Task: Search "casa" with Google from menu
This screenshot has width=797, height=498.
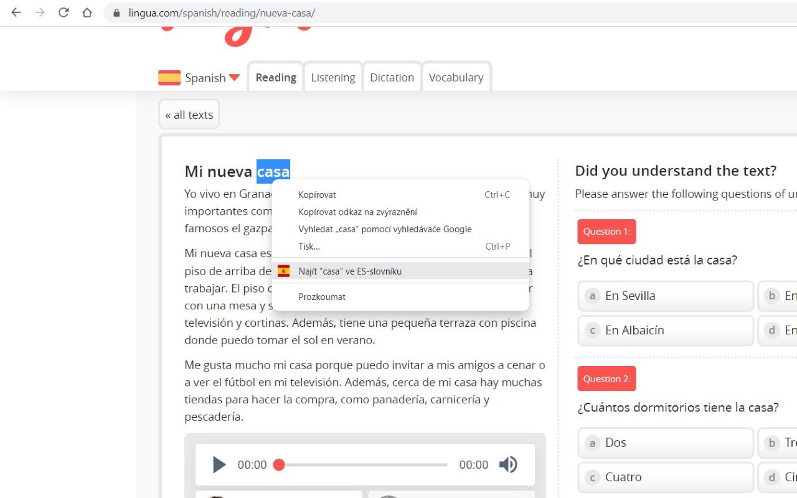Action: (x=400, y=229)
